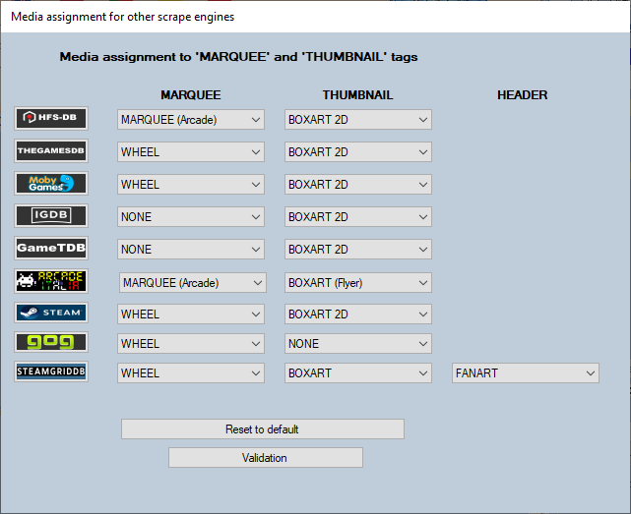Click the MobyGames logo icon
631x514 pixels.
point(51,184)
